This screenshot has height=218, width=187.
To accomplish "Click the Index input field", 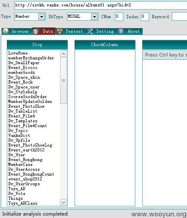I will pos(145,17).
